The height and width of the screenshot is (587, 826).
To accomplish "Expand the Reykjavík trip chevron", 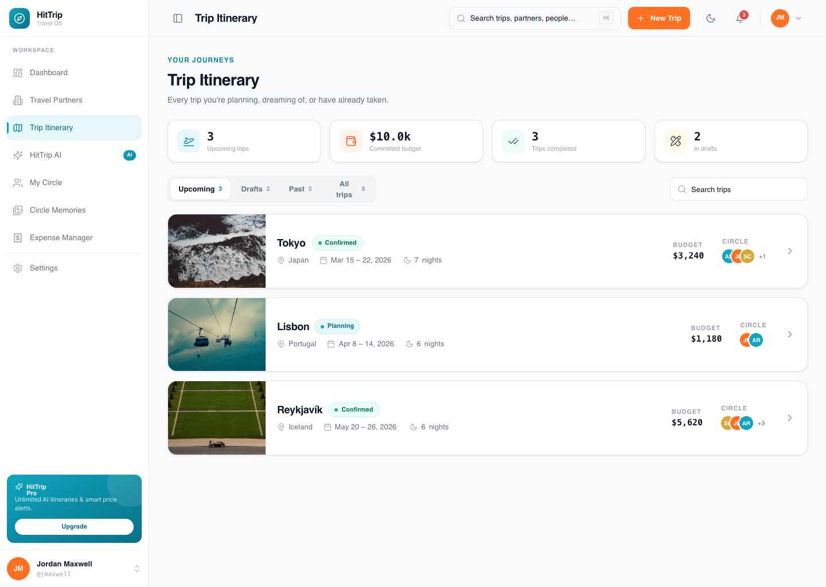I will (x=790, y=418).
